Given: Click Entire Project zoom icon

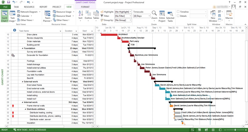Looking at the screenshot, I should coord(162,15).
